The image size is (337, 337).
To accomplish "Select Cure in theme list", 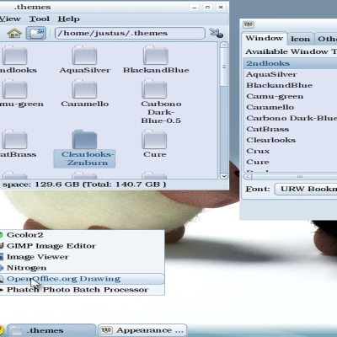I will point(291,162).
